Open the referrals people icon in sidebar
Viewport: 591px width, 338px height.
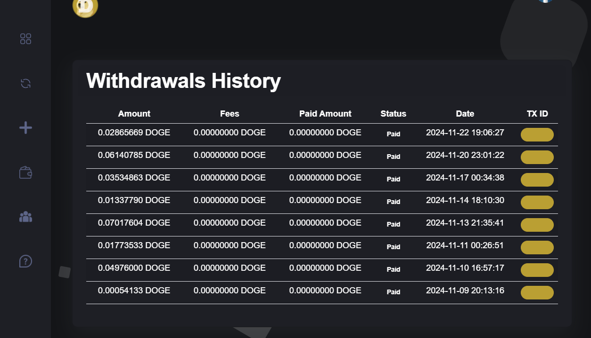pos(25,217)
